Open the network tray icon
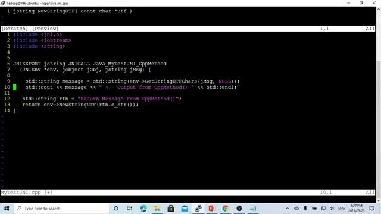The height and width of the screenshot is (214, 381). (x=323, y=209)
